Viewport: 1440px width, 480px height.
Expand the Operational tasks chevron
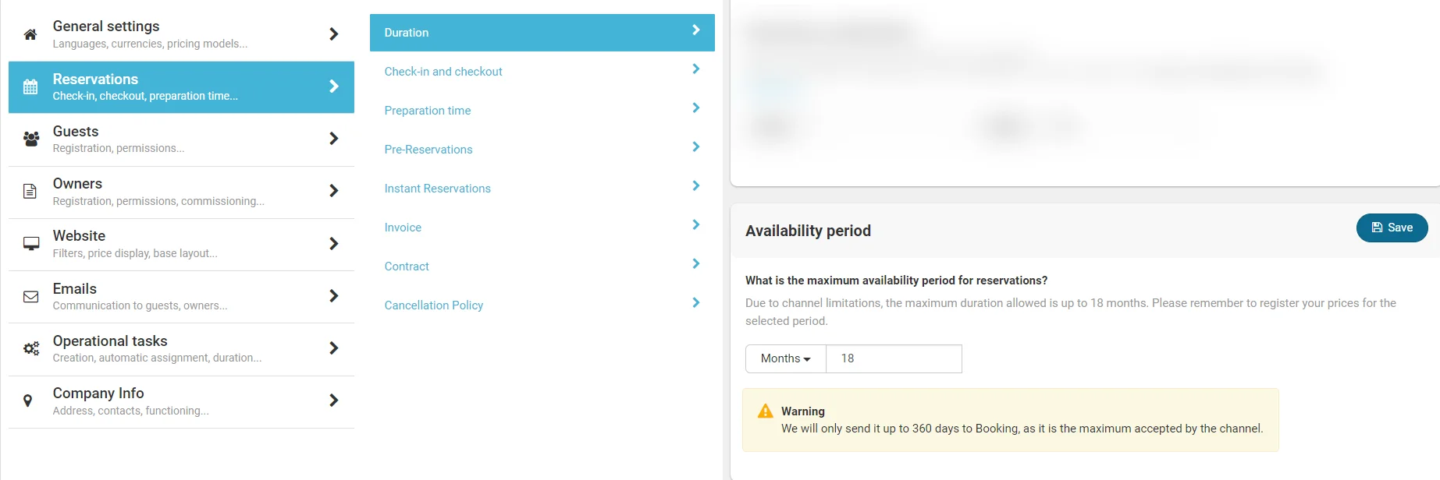click(333, 348)
